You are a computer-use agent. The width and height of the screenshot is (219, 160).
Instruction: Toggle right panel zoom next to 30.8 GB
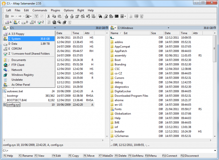coord(215,28)
